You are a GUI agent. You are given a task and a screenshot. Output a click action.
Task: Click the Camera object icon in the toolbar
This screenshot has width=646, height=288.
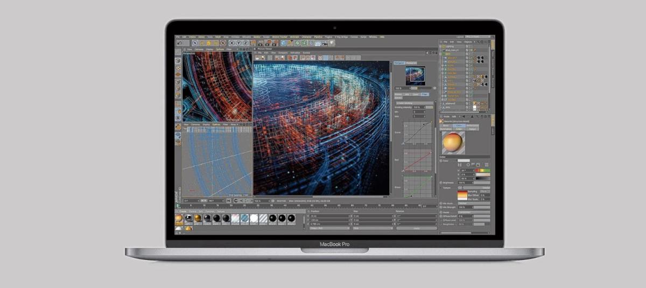325,43
